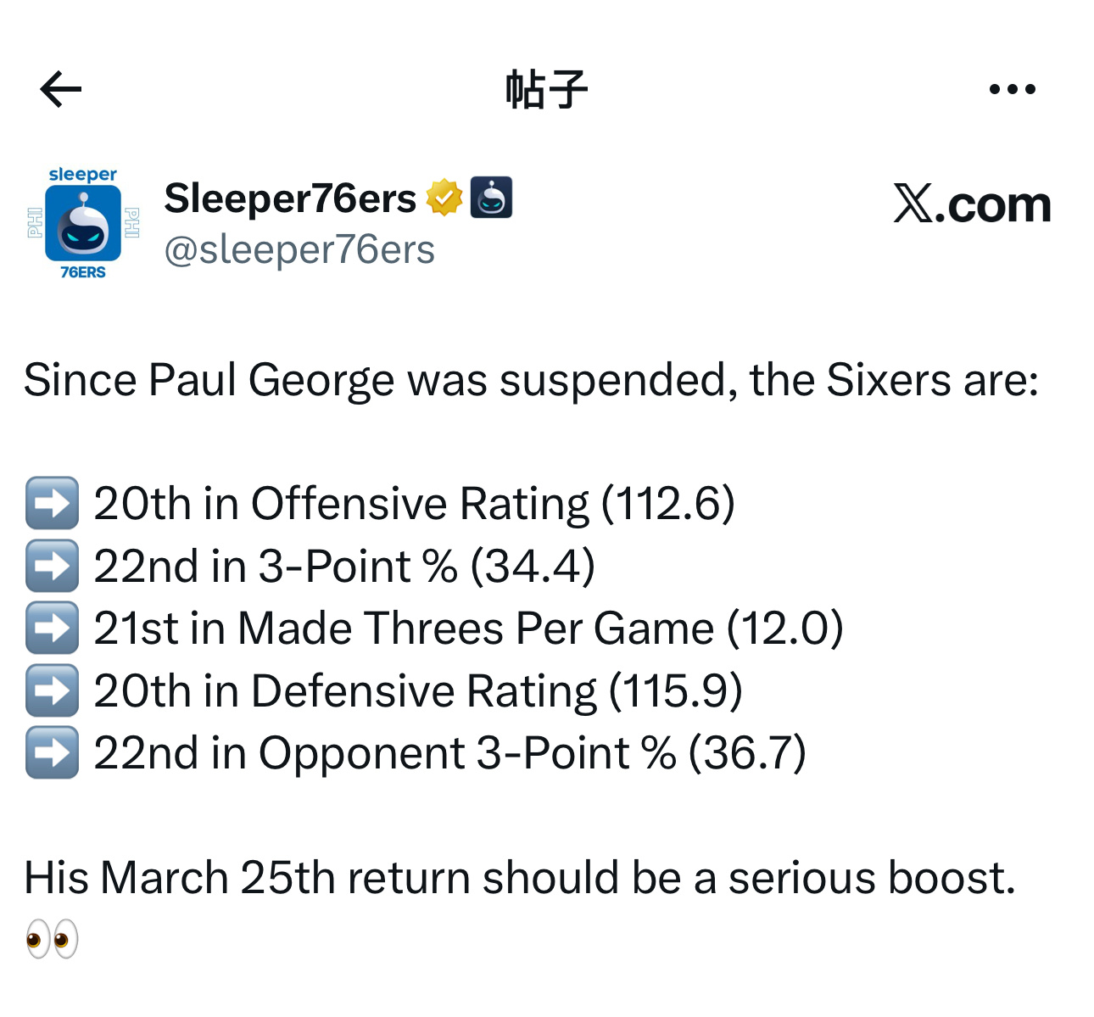This screenshot has height=1017, width=1094.
Task: Click the "22nd in 3-Point % (34.4)" line
Action: [344, 566]
